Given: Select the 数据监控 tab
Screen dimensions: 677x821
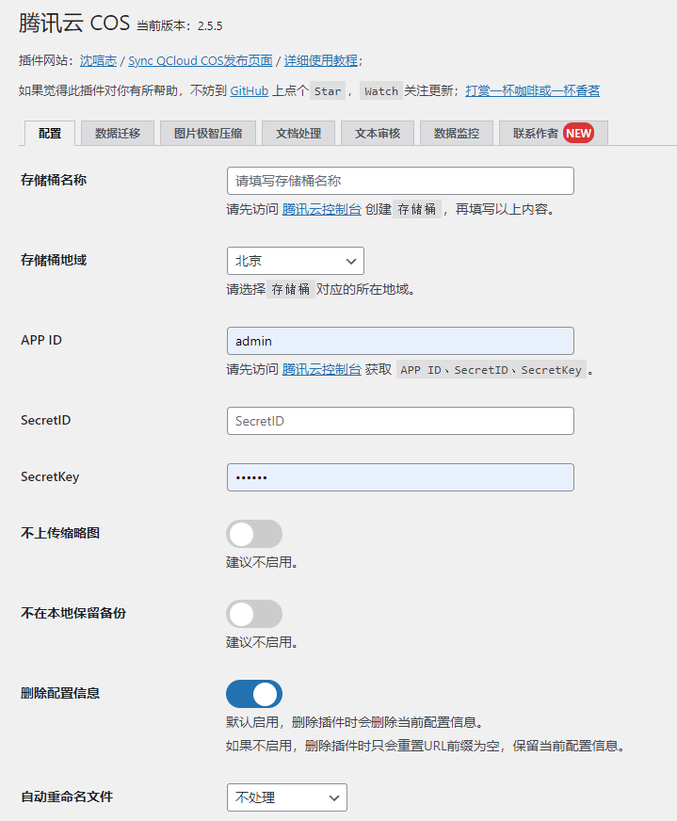Looking at the screenshot, I should (x=457, y=134).
